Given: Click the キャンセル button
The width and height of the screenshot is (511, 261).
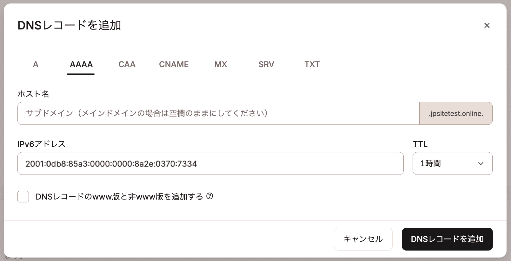Looking at the screenshot, I should pyautogui.click(x=363, y=239).
